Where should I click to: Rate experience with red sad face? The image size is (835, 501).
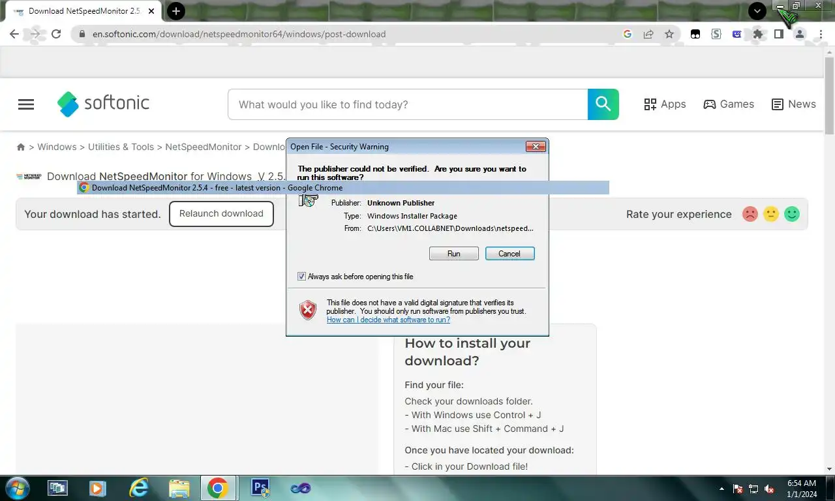(750, 214)
